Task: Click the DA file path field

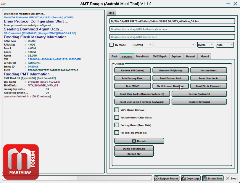Action: [172, 21]
